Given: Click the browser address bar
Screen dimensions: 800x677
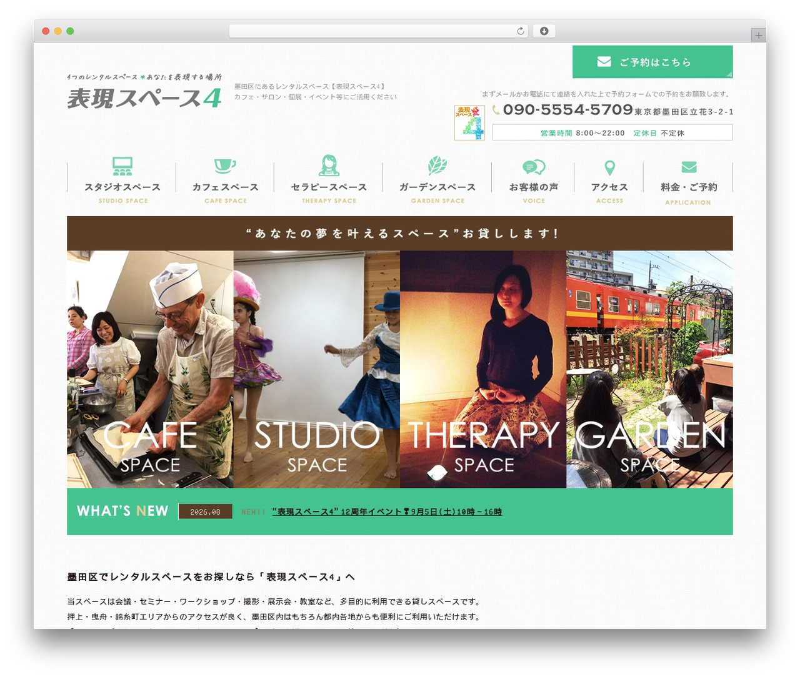Looking at the screenshot, I should tap(379, 31).
